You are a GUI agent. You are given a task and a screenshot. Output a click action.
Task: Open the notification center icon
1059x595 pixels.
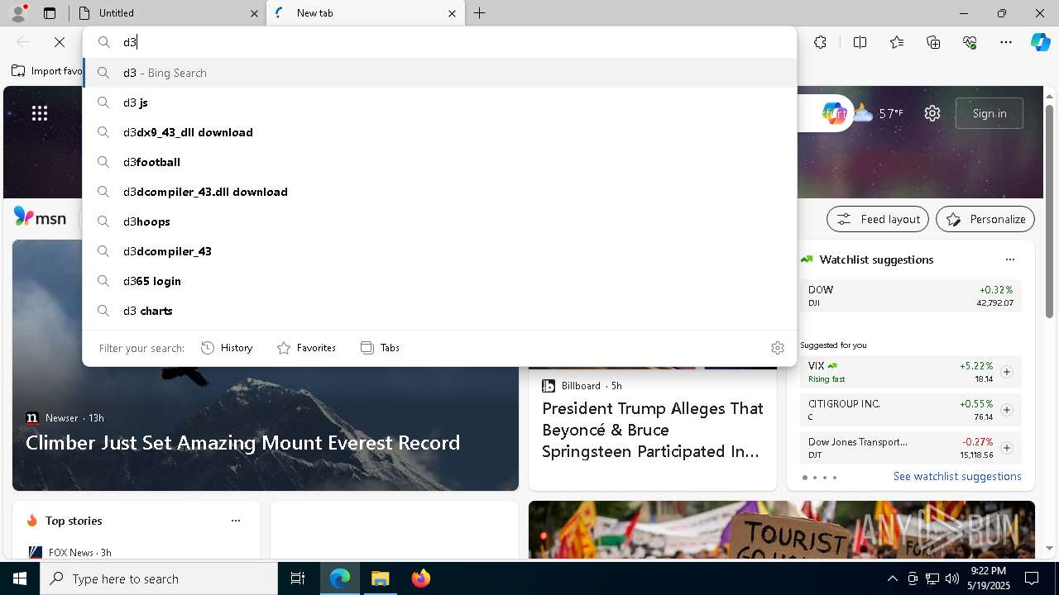(1032, 578)
